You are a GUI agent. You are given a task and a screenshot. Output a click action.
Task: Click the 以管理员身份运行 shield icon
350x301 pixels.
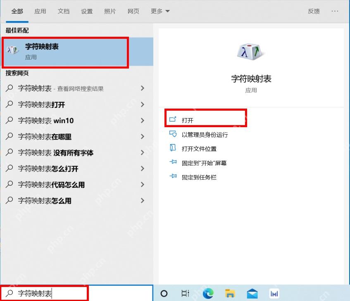(x=173, y=134)
